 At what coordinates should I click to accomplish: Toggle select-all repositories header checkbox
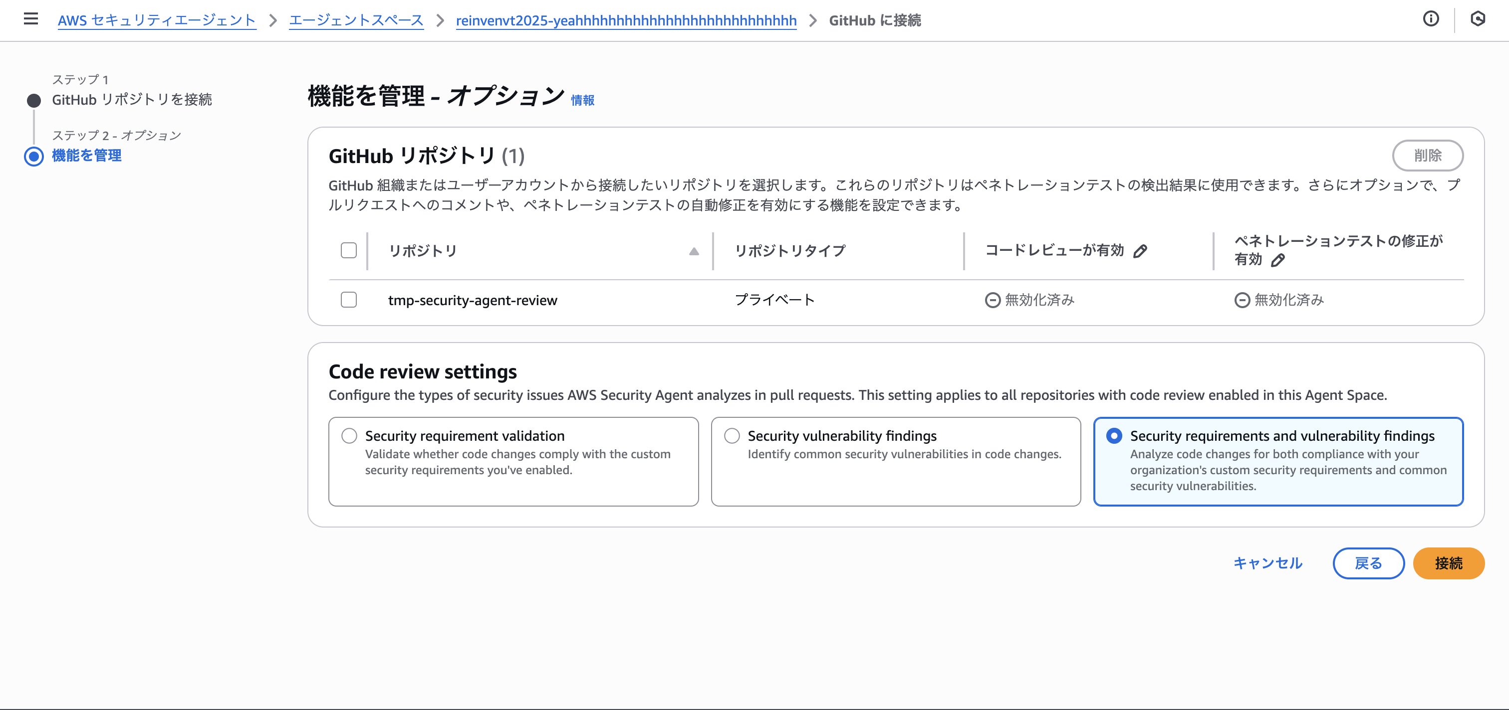tap(348, 250)
